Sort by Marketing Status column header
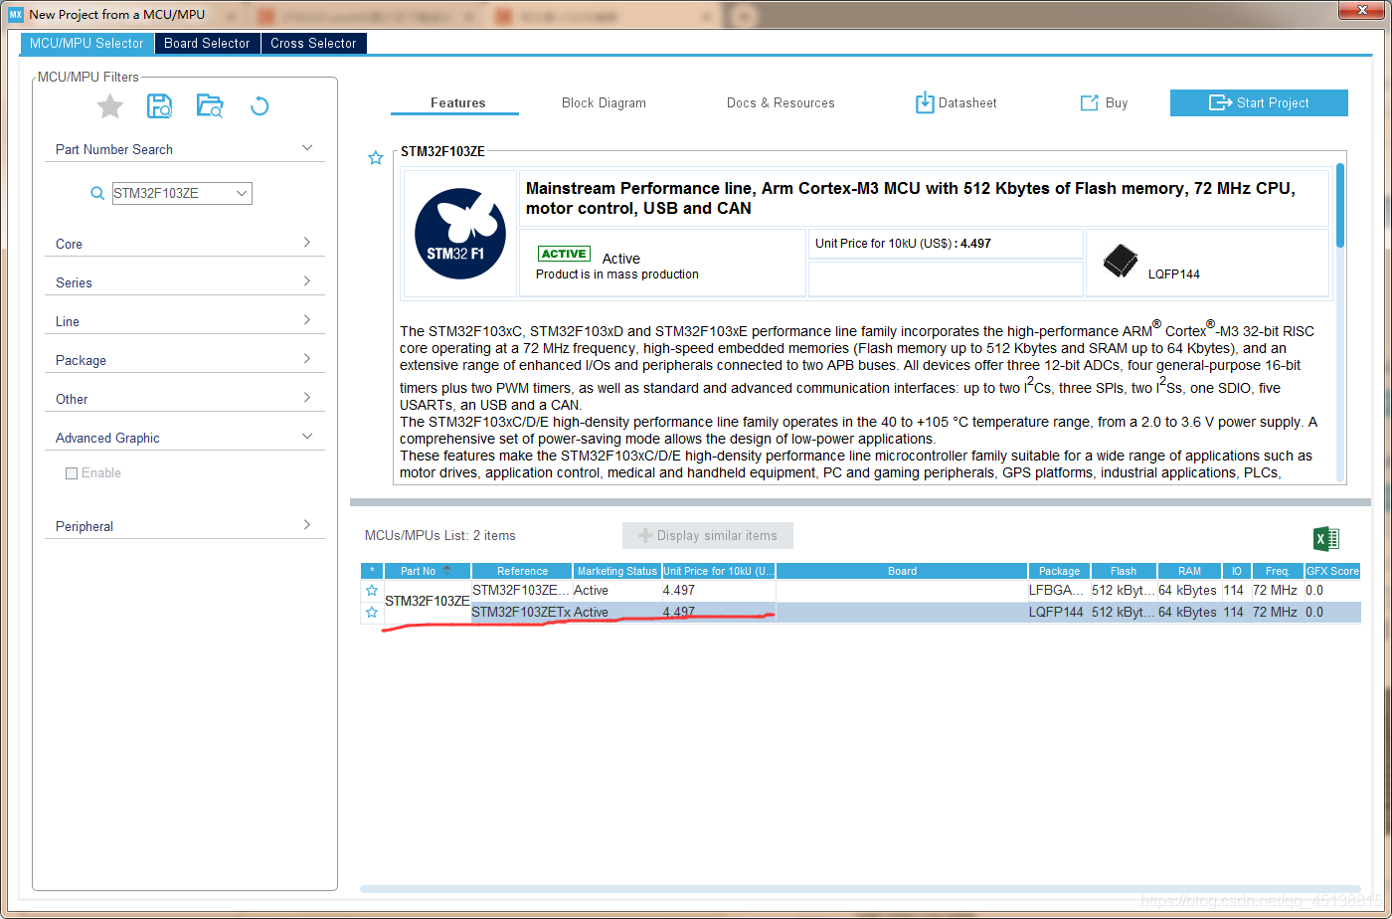Image resolution: width=1392 pixels, height=919 pixels. (617, 571)
